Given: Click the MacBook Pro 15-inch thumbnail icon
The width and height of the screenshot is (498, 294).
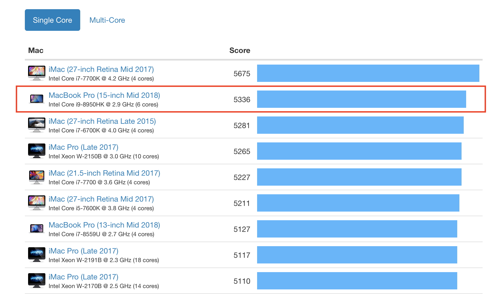Looking at the screenshot, I should pos(37,99).
